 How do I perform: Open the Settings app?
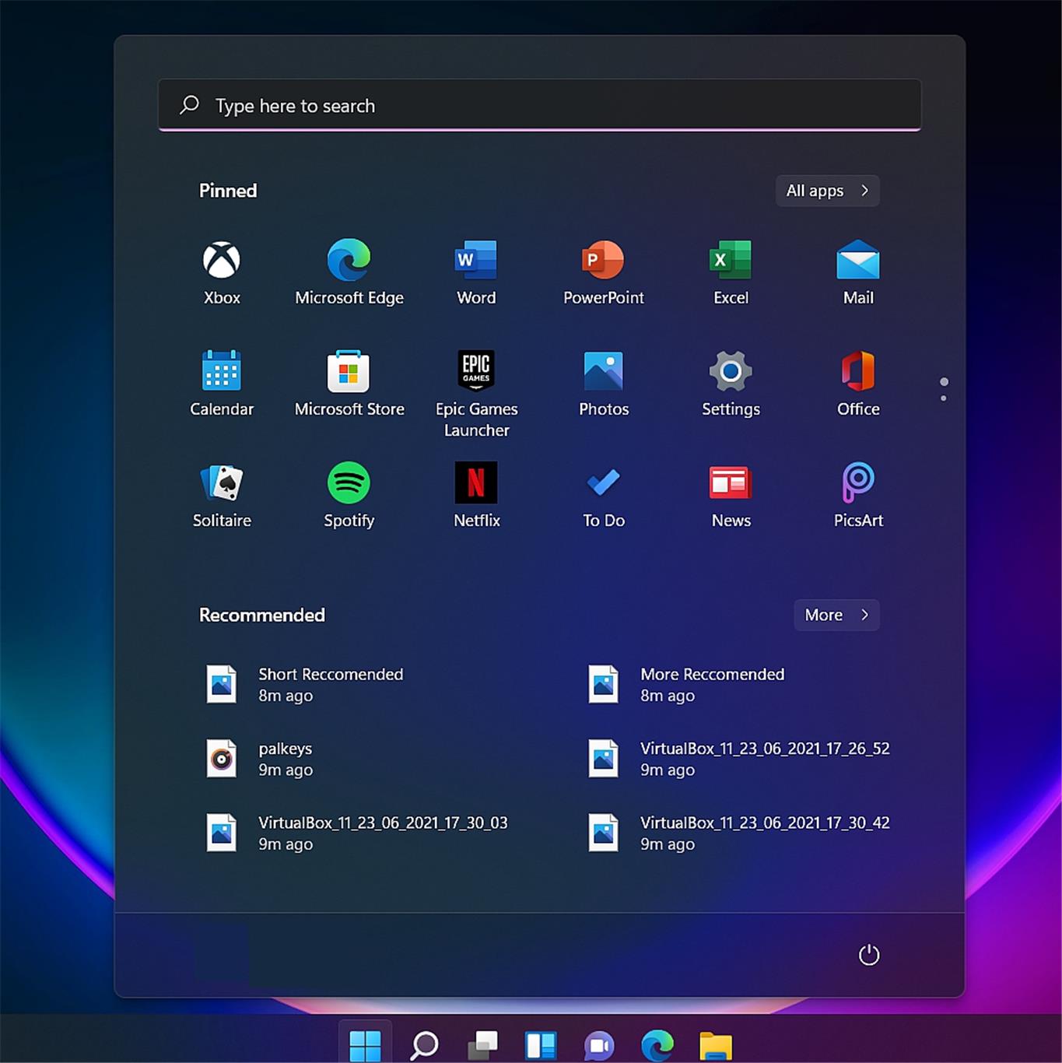pos(731,383)
